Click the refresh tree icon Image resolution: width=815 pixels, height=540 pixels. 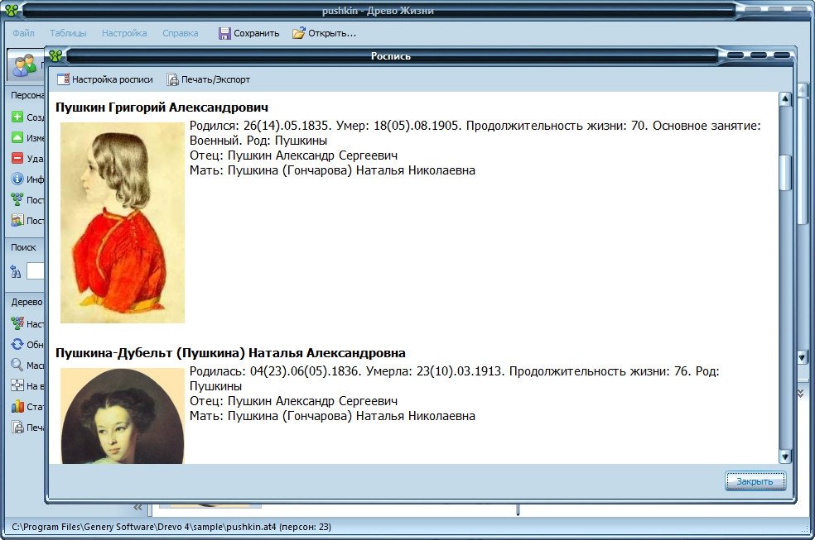point(17,345)
